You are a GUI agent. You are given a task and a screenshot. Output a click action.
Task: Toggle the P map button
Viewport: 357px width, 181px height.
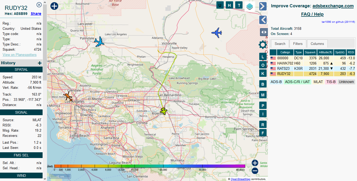263,106
